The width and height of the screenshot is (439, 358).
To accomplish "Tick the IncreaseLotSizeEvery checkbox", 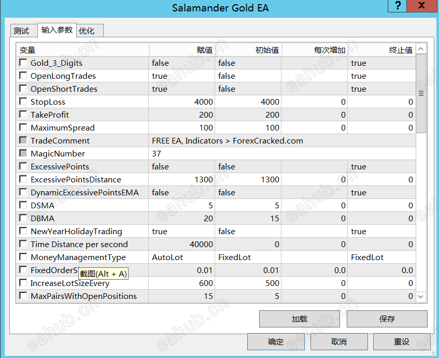I will coord(23,283).
